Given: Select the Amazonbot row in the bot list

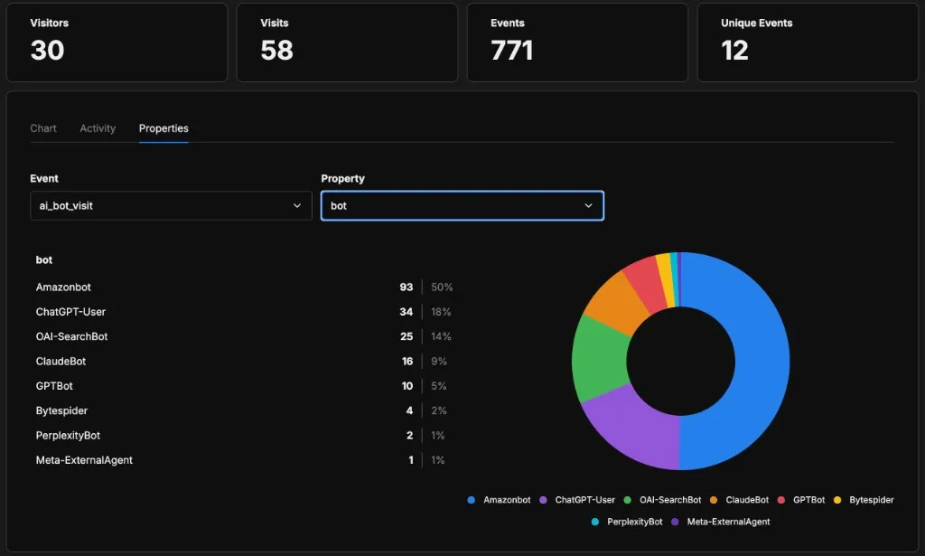Looking at the screenshot, I should (63, 287).
